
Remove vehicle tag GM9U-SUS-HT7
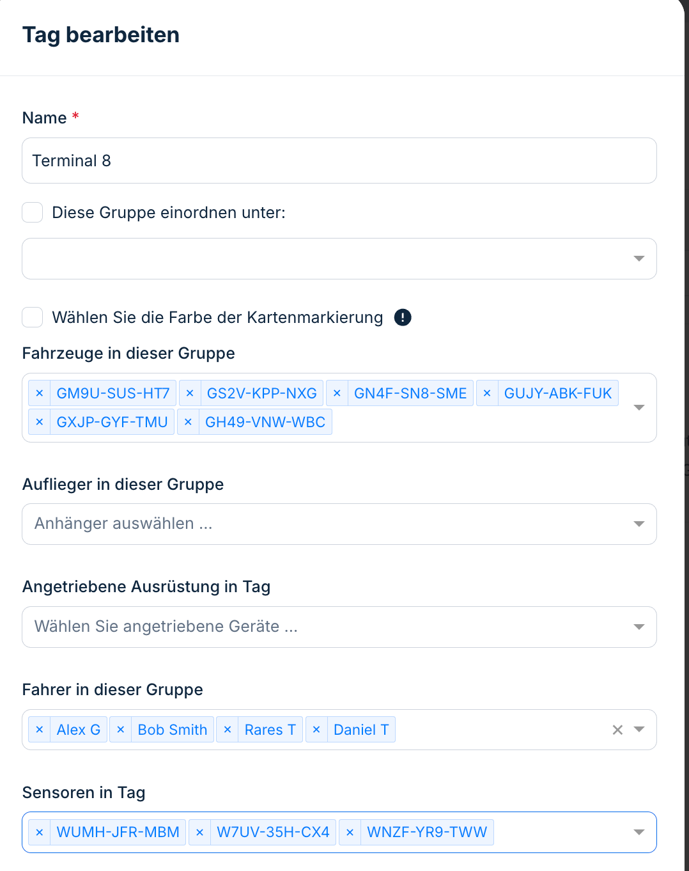point(40,393)
